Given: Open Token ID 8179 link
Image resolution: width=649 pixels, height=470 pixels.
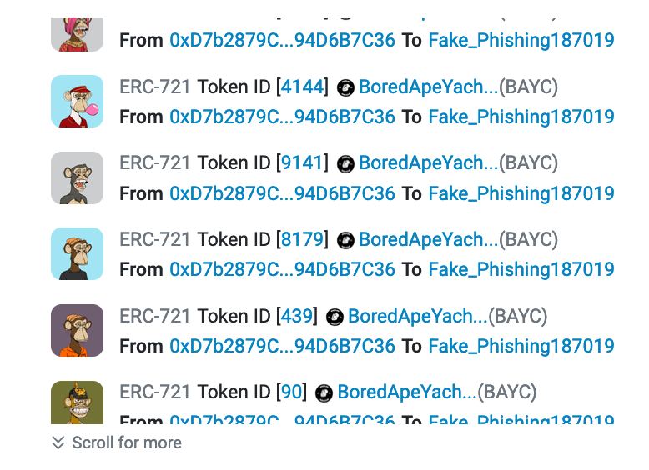Looking at the screenshot, I should click(302, 239).
